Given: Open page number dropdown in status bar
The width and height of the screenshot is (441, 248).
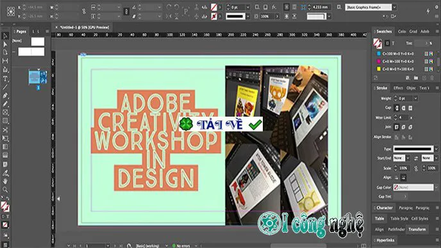Looking at the screenshot, I should click(108, 245).
